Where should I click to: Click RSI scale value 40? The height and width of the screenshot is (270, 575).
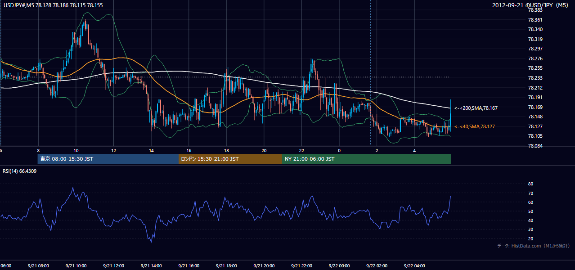530,220
